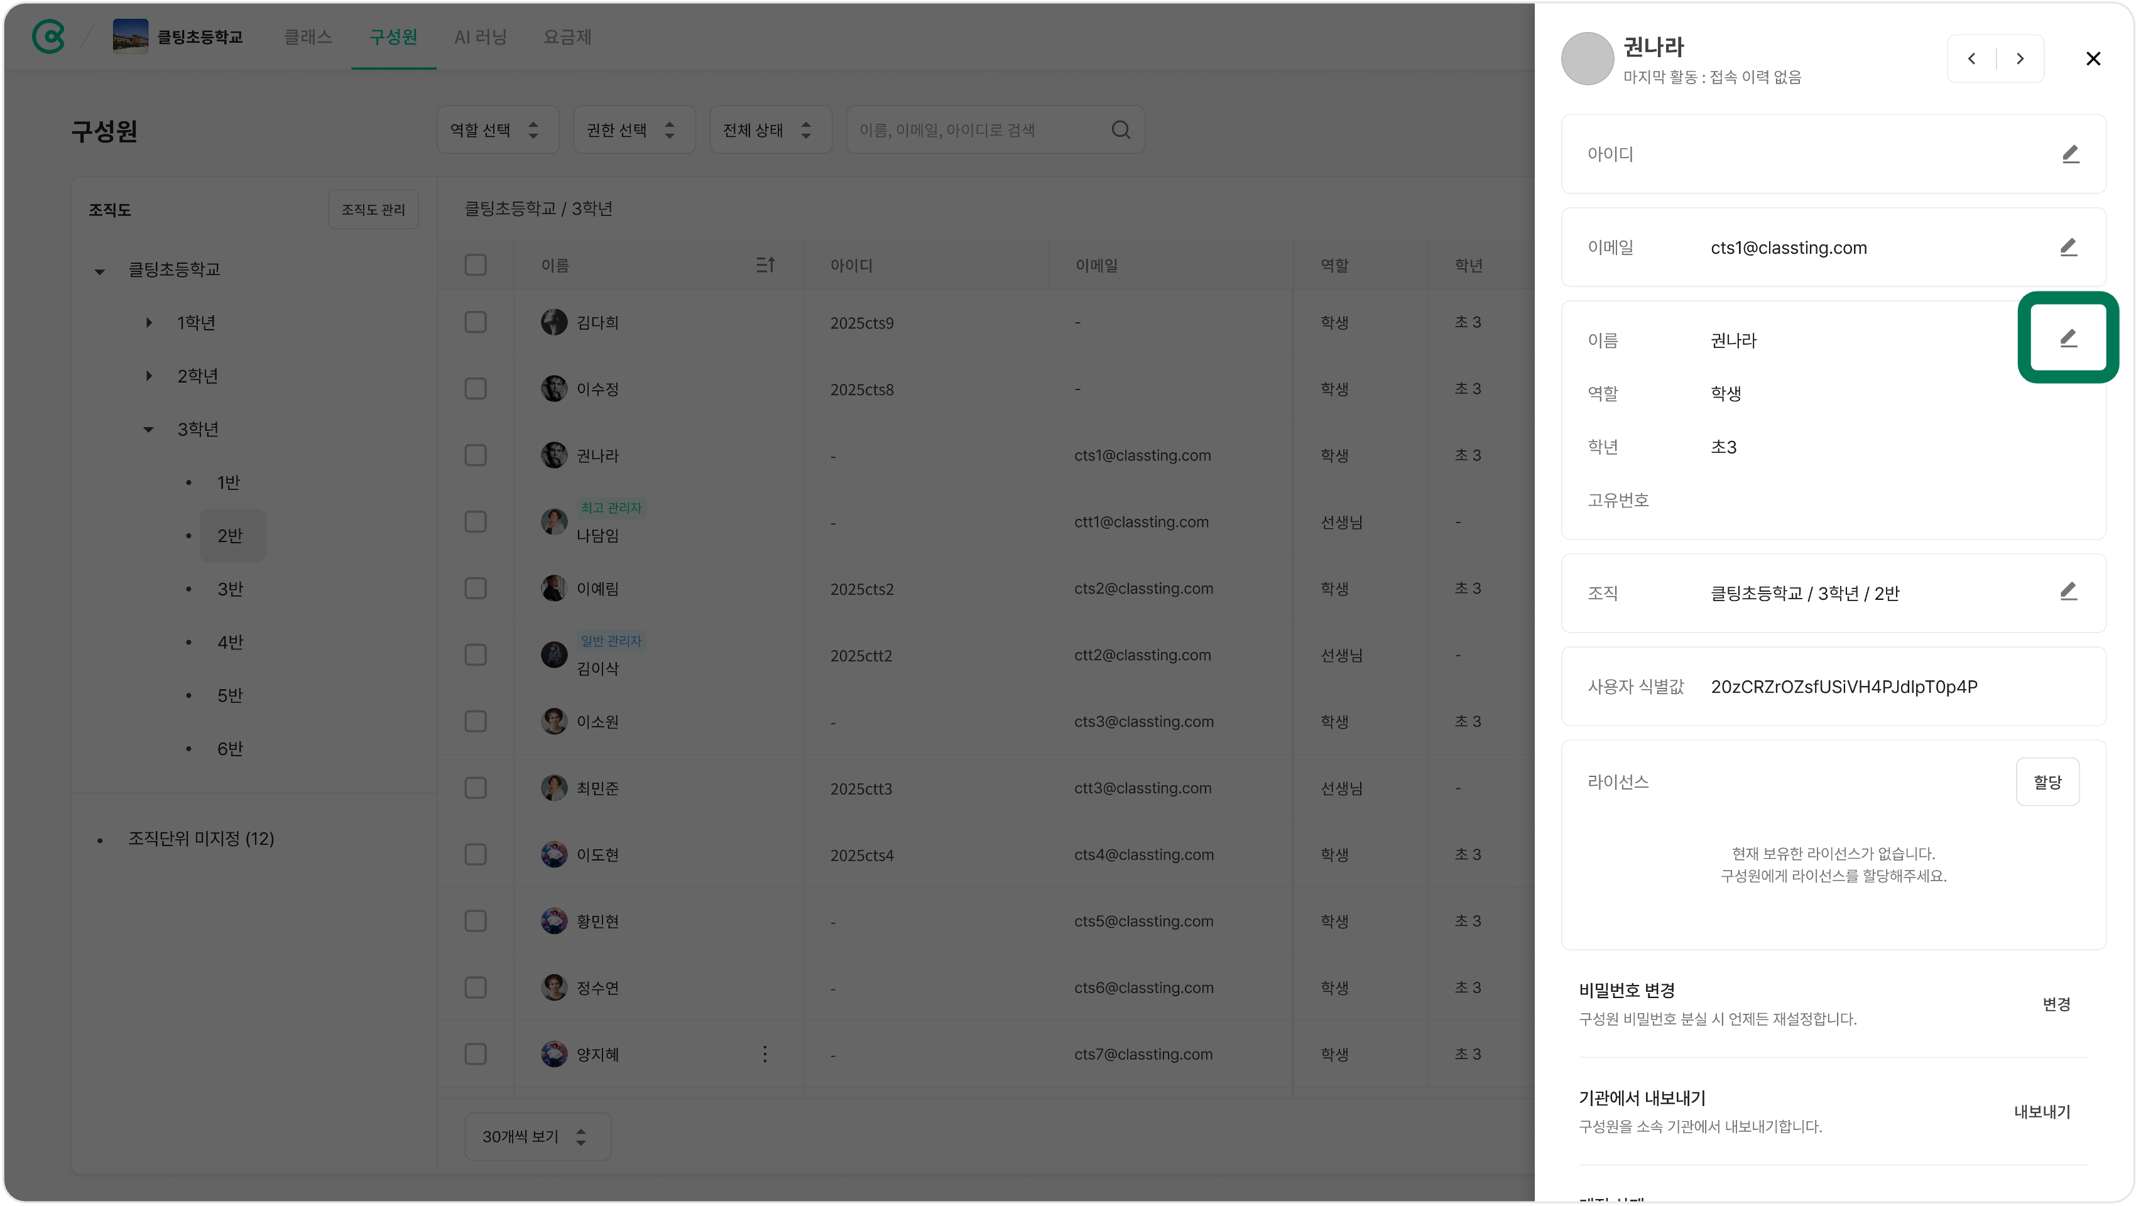Sort the list by 이름 column icon
Screen dimensions: 2136x1206
[765, 265]
